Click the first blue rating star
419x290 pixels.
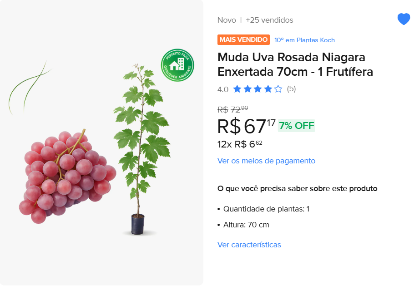click(237, 89)
